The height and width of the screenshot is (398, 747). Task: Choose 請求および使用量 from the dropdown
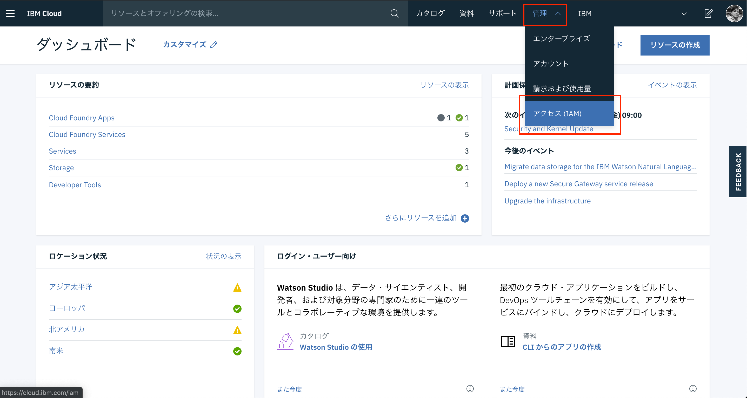pyautogui.click(x=569, y=89)
